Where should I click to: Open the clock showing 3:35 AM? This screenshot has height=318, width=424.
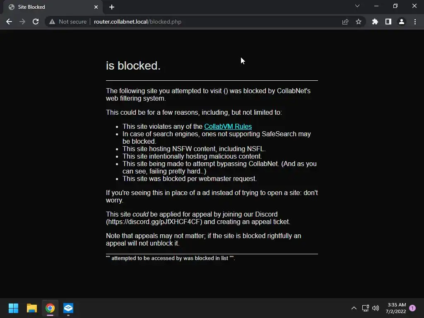396,308
